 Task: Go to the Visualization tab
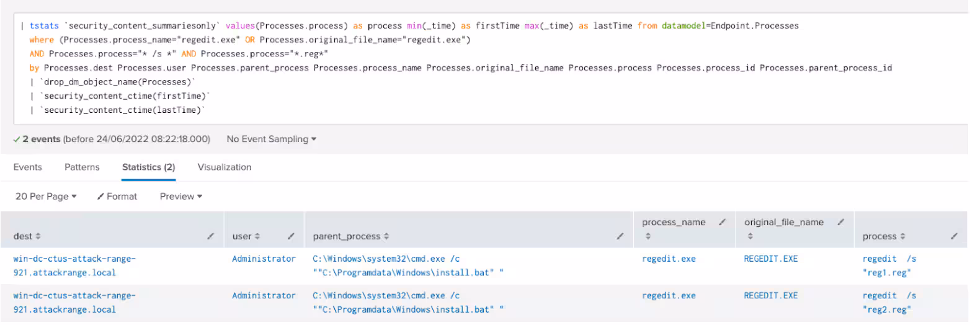(225, 167)
